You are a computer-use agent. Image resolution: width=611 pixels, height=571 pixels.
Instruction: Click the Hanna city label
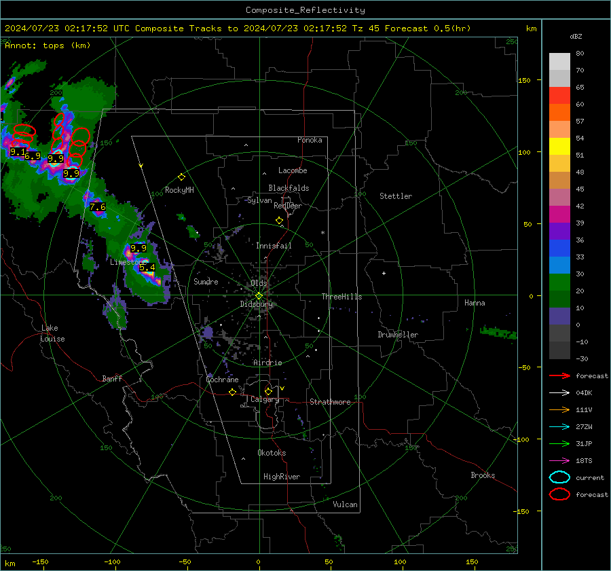click(475, 303)
